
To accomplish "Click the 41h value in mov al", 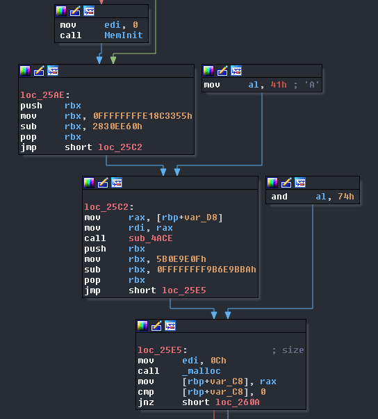I will [279, 85].
